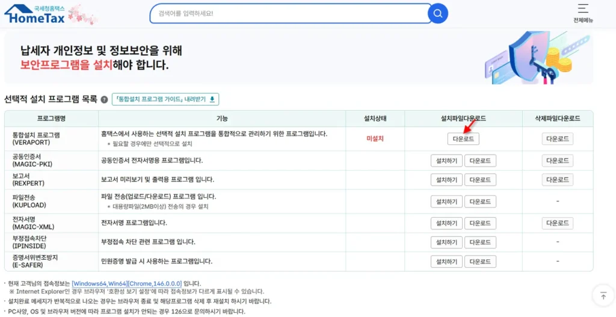This screenshot has height=317, width=616.
Task: Download VERAPORT install file
Action: 463,139
